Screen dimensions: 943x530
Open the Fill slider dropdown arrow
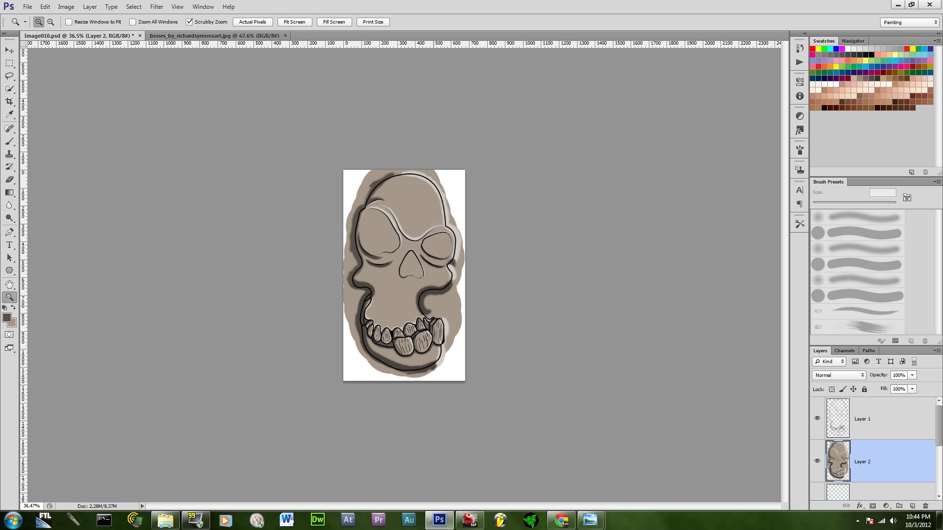pos(912,389)
